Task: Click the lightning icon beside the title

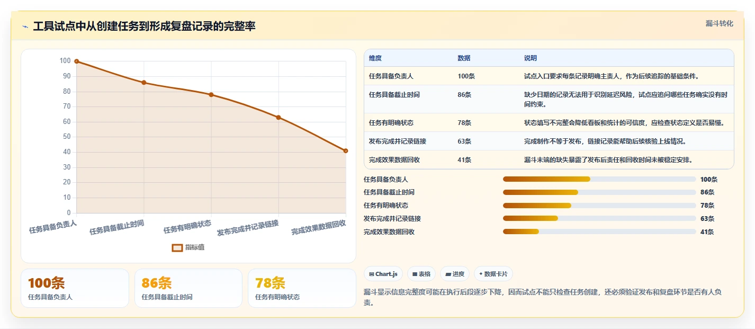Action: [25, 26]
